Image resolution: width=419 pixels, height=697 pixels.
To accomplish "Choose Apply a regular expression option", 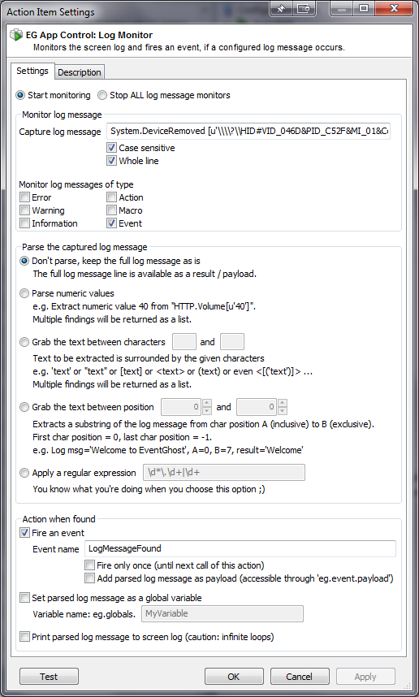I will coord(25,473).
